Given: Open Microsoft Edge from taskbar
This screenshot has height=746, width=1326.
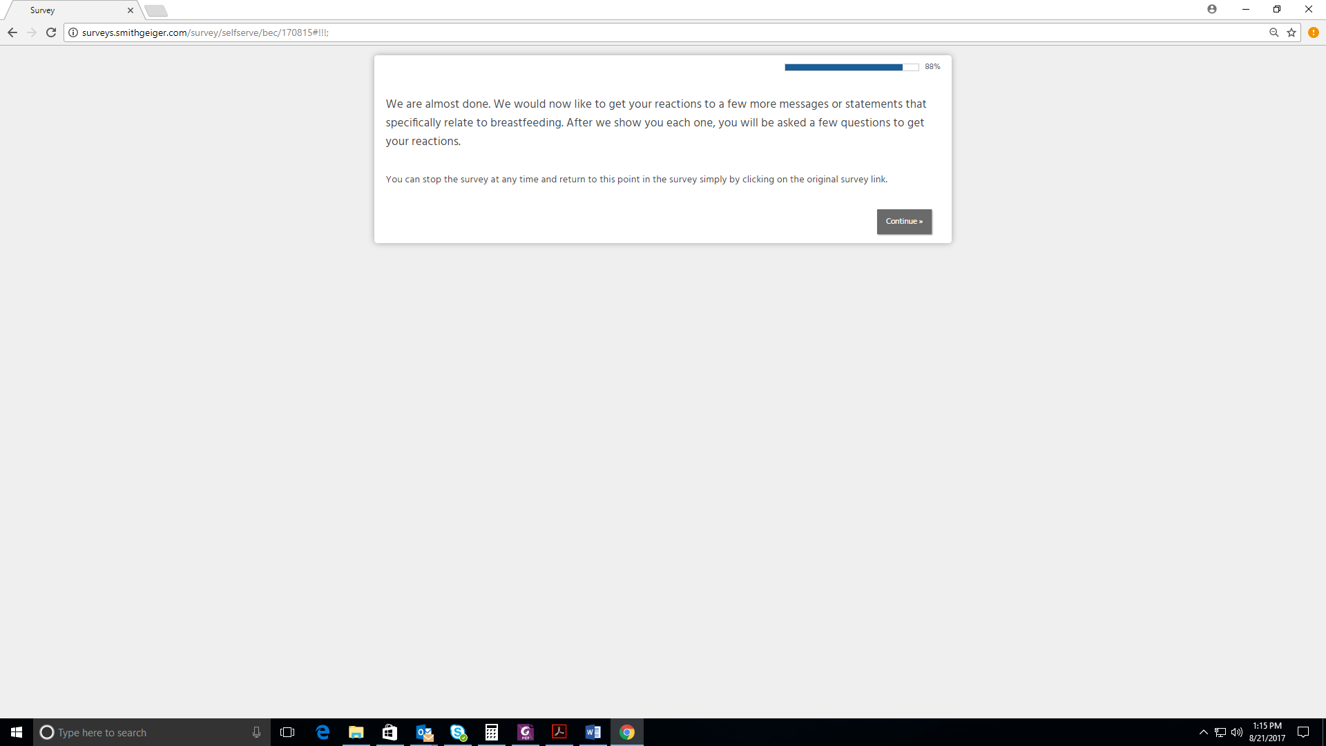Looking at the screenshot, I should click(x=323, y=732).
